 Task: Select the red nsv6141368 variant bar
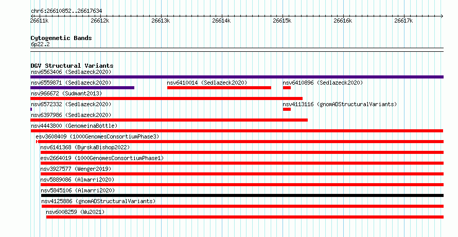click(242, 152)
